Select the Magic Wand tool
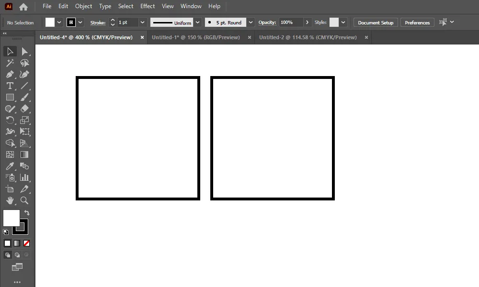This screenshot has height=287, width=479. click(x=10, y=63)
